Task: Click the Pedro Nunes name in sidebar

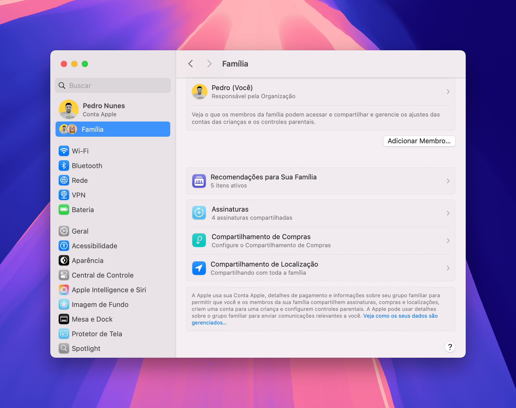Action: (104, 106)
